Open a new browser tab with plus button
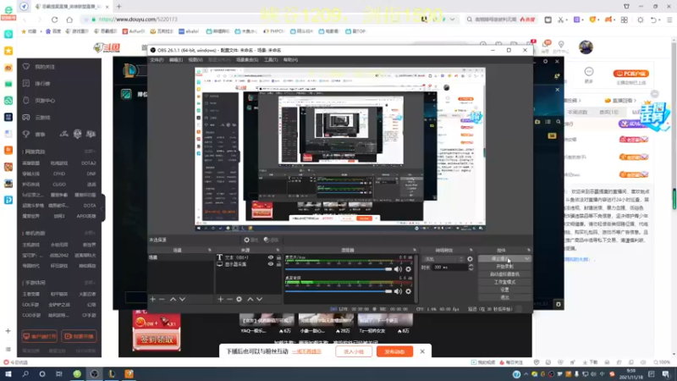The width and height of the screenshot is (677, 381). 118,7
